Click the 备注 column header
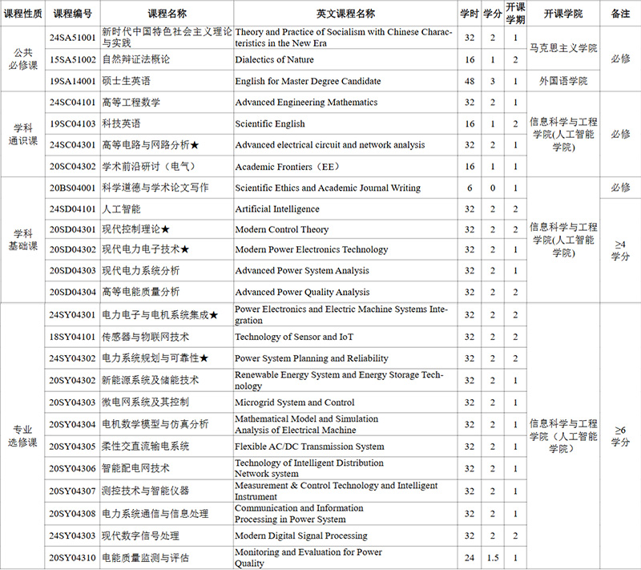The width and height of the screenshot is (641, 570). click(x=620, y=14)
